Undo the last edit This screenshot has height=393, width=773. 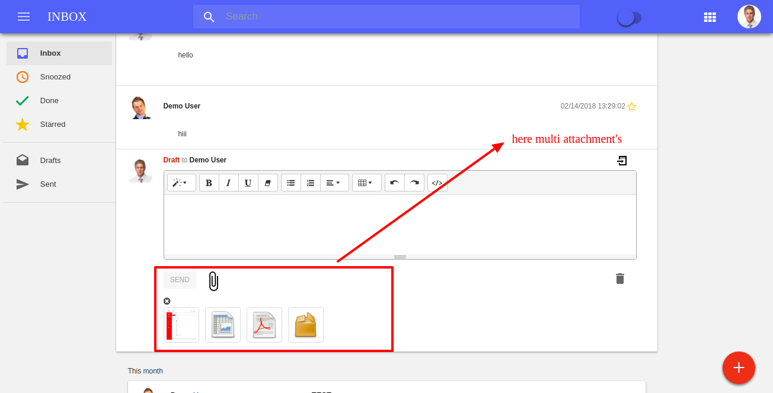pos(394,183)
